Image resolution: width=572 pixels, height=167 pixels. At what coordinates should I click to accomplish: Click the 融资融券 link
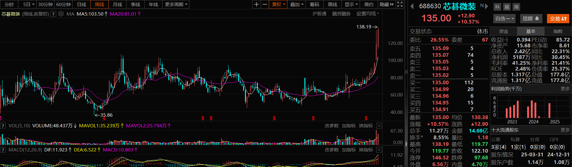point(341,14)
